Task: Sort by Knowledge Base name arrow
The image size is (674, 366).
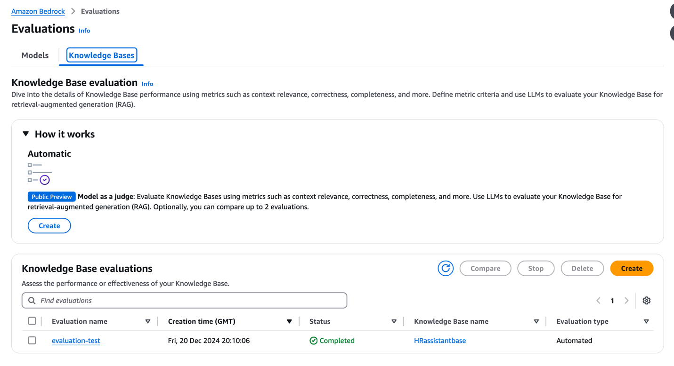Action: tap(536, 322)
